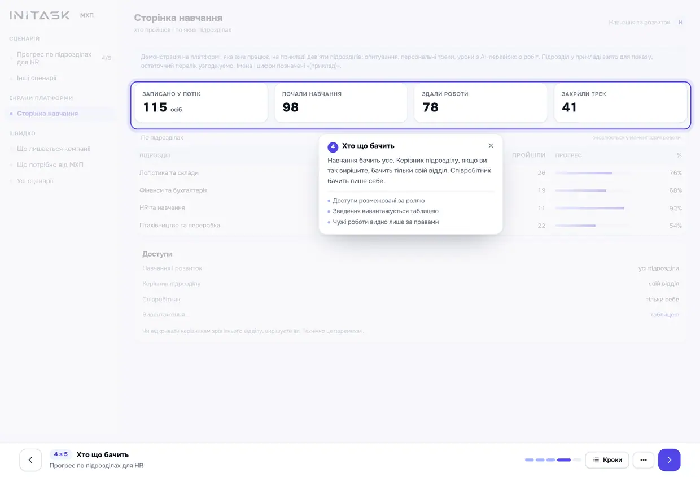Viewport: 700px width, 477px height.
Task: Click the Керівник підрозділу access row
Action: pyautogui.click(x=411, y=284)
